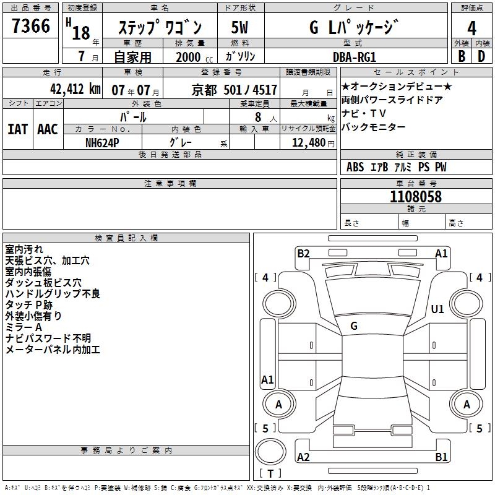Select the exterior color パール
This screenshot has height=495, width=495.
pos(133,117)
